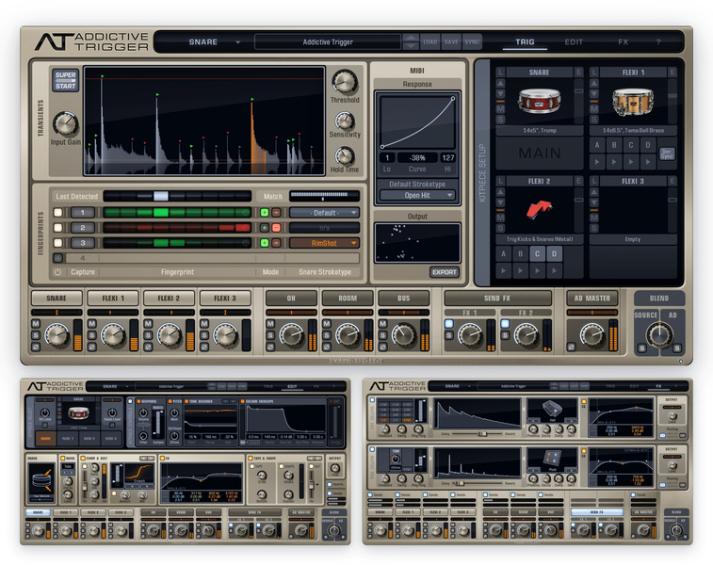Click the BLEND Source/AD knob
This screenshot has width=713, height=565.
[659, 335]
